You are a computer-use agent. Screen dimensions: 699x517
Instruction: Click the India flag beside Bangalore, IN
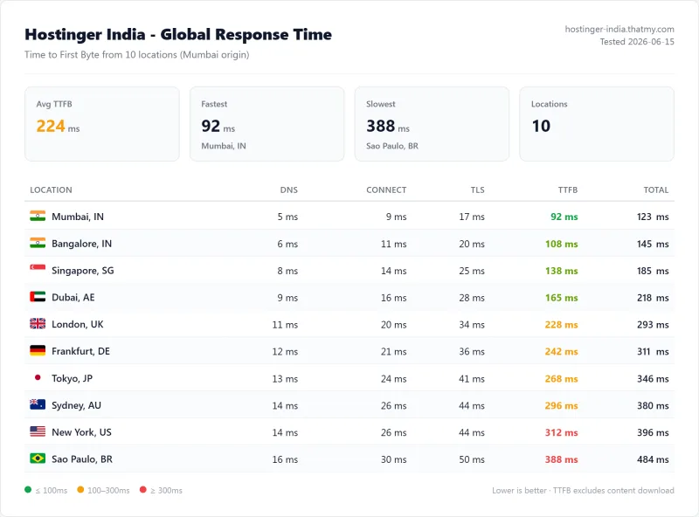[38, 243]
